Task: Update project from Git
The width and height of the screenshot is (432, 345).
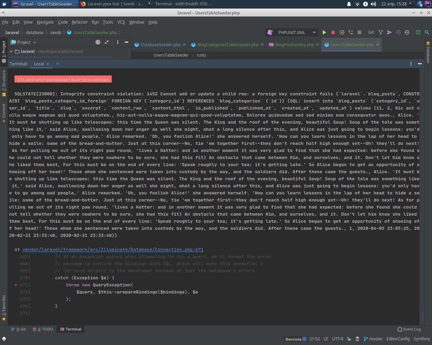Action: click(x=381, y=32)
